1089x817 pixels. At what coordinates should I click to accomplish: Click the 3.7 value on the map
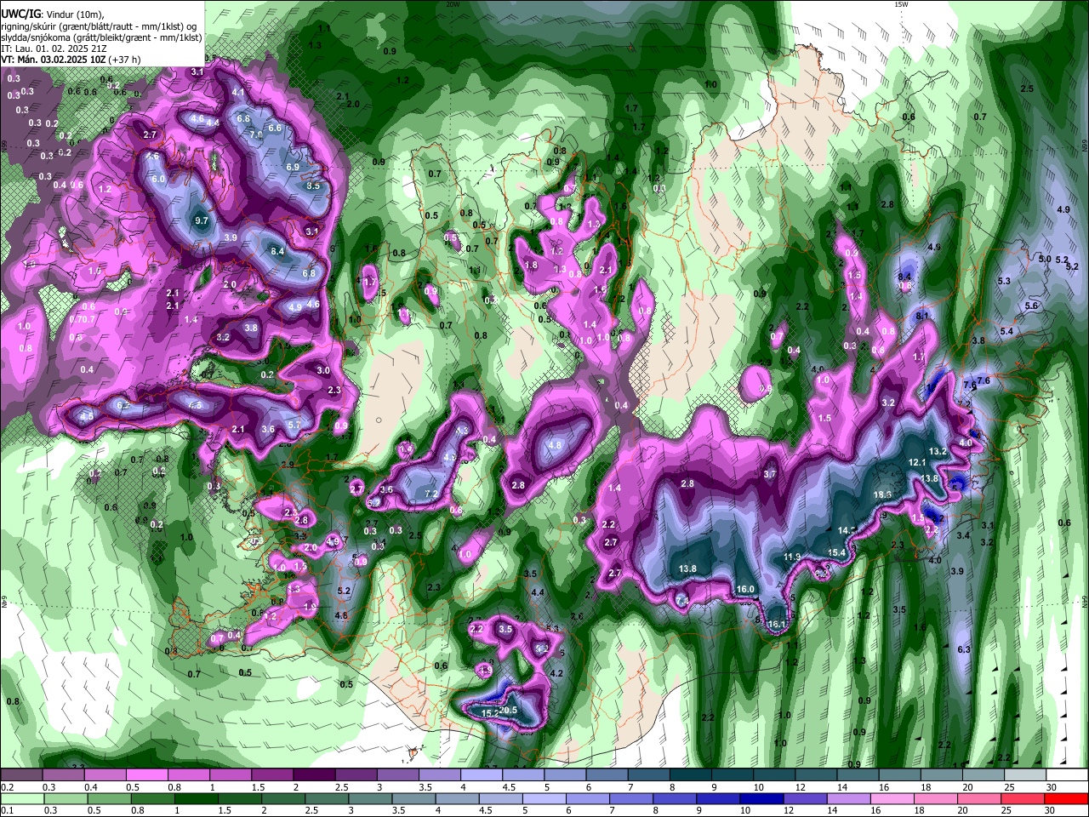click(x=770, y=474)
